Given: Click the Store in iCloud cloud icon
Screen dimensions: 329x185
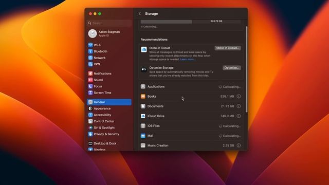Looking at the screenshot, I should 144,49.
